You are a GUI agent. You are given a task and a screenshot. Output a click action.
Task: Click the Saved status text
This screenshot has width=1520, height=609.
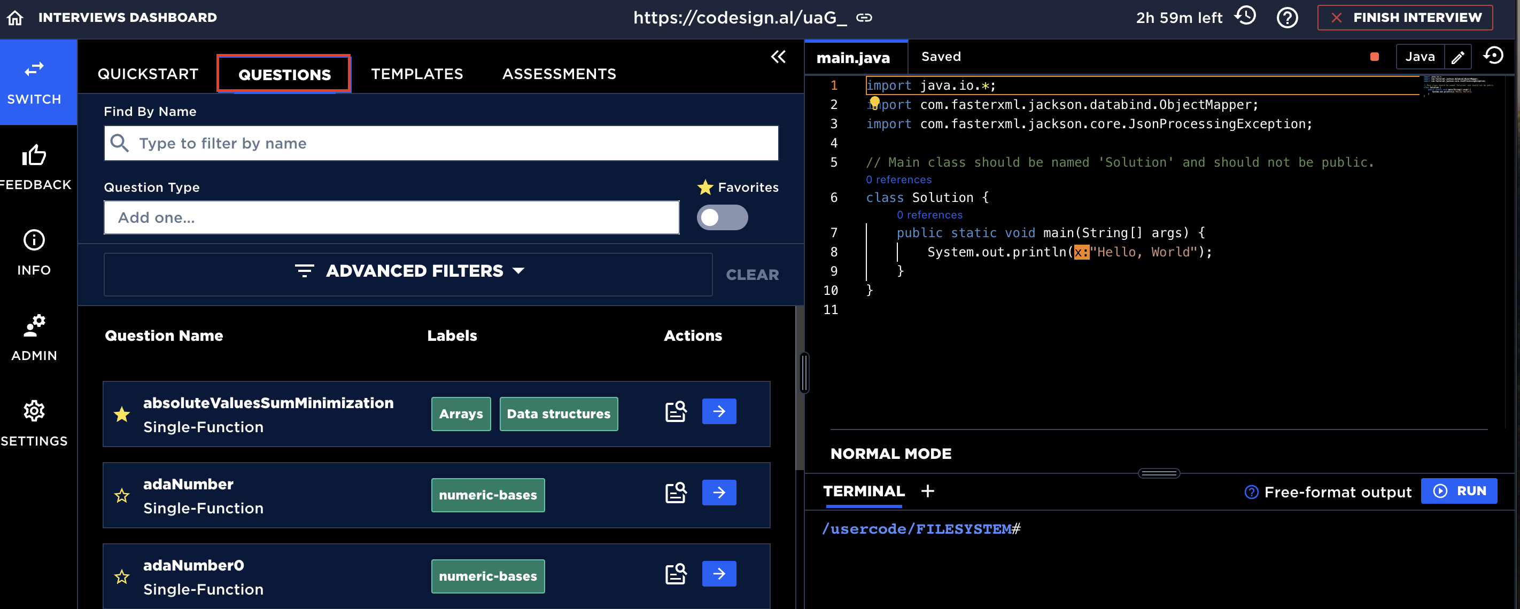941,57
